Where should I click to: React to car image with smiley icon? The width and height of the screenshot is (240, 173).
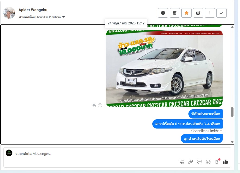(x=100, y=105)
